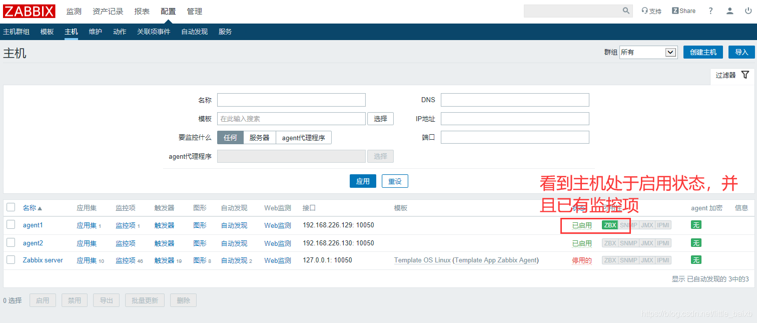The height and width of the screenshot is (323, 757).
Task: Open the 监测 top menu
Action: pos(74,11)
